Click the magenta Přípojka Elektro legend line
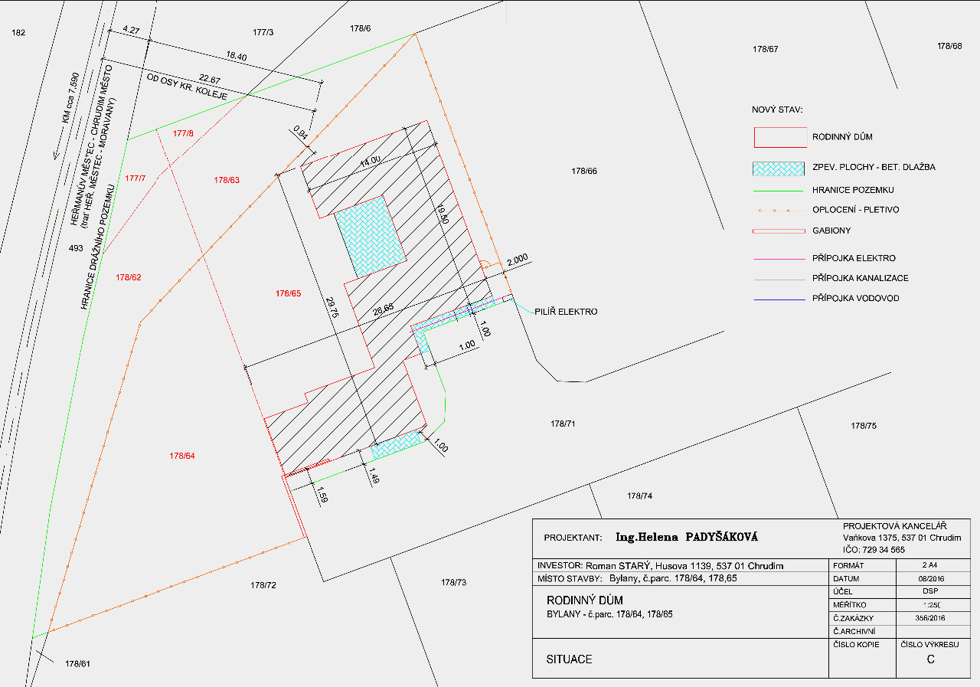The width and height of the screenshot is (980, 687). [x=780, y=259]
